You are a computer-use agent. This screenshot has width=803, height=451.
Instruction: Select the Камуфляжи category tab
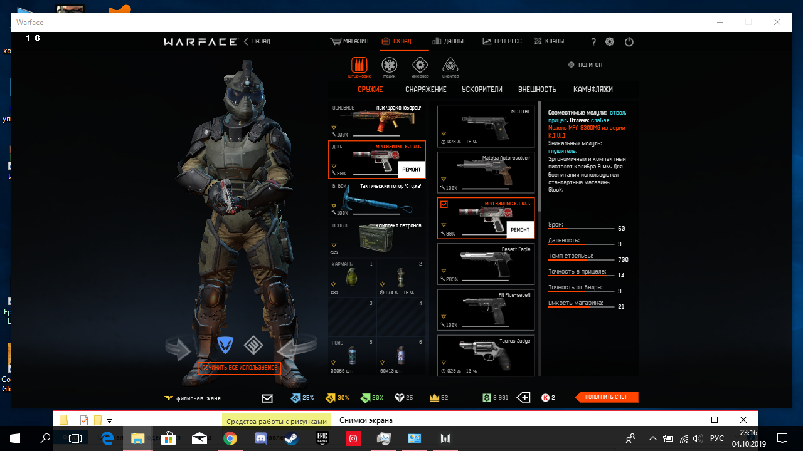pyautogui.click(x=593, y=90)
